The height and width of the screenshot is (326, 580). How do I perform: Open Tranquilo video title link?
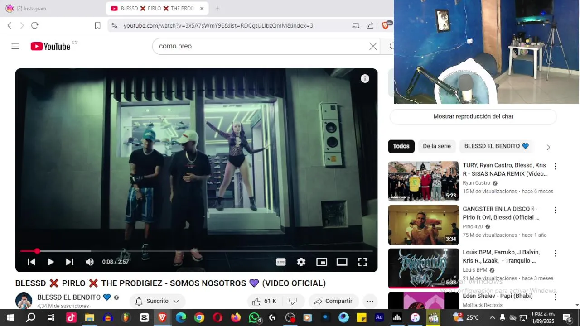(x=501, y=256)
